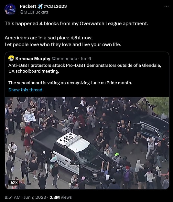Open the @brenonade handle
This screenshot has height=202, width=173.
tap(64, 59)
